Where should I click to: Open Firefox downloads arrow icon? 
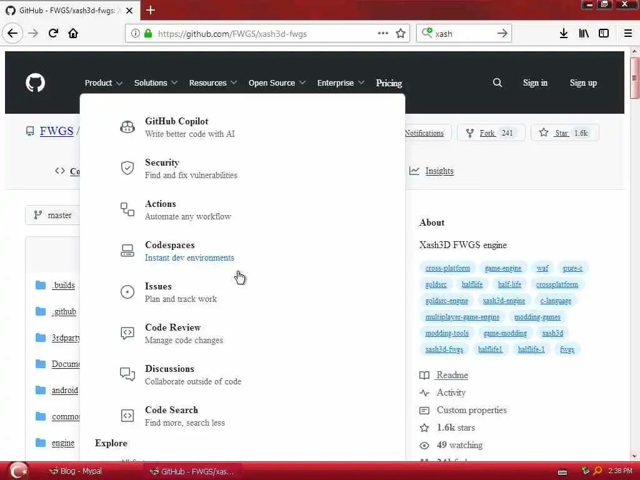coord(564,34)
